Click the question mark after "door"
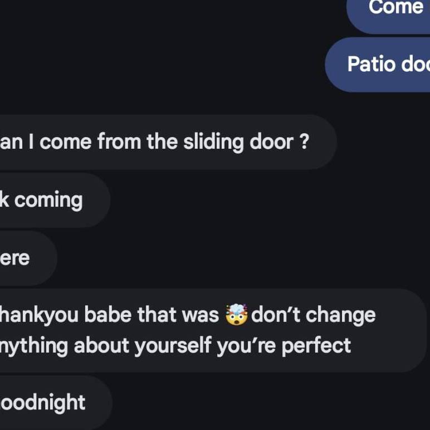 (x=304, y=143)
